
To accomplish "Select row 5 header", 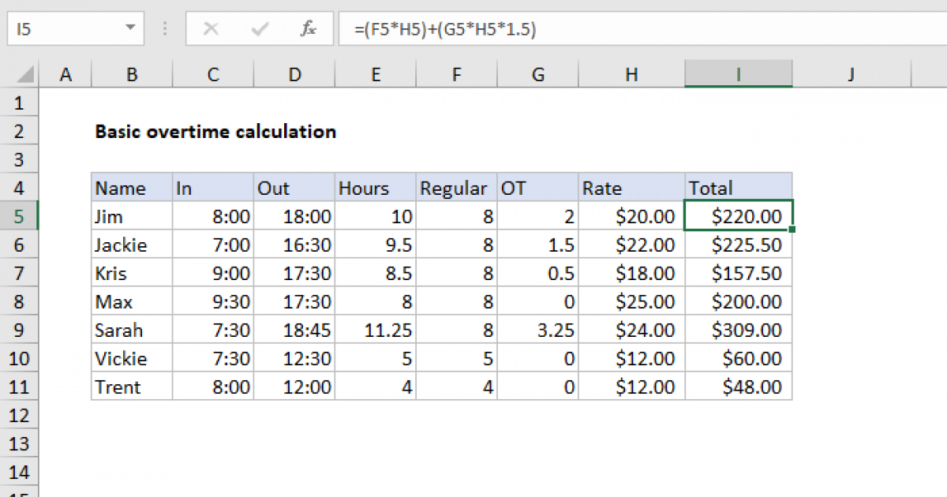I will 19,216.
